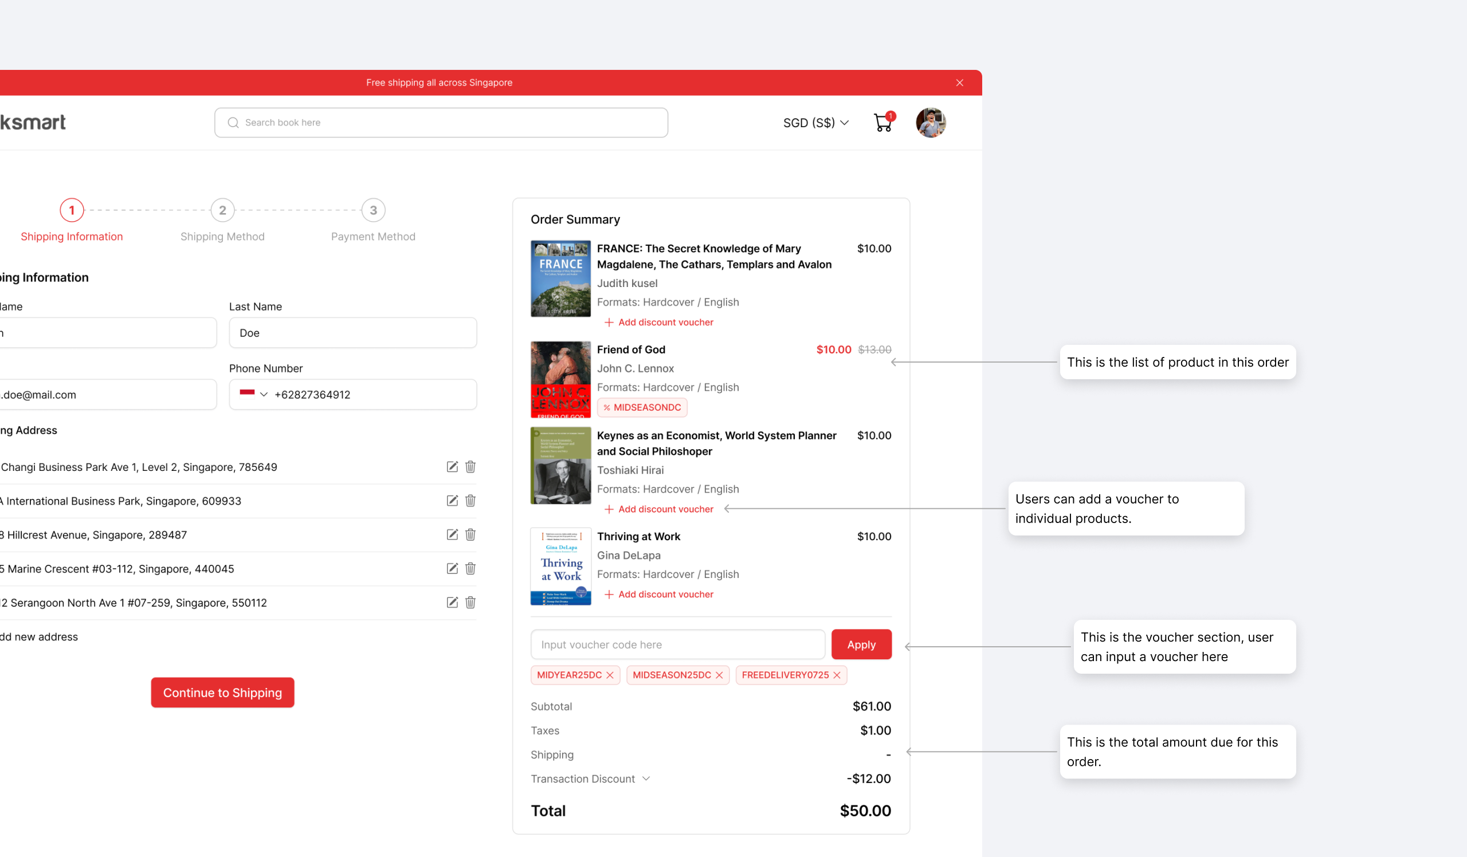Select the Marine Crescent #03-112 address
Image resolution: width=1467 pixels, height=857 pixels.
[117, 568]
